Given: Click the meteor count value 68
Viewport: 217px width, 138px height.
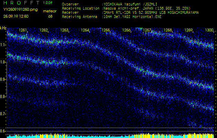Looking at the screenshot, I should pos(50,16).
